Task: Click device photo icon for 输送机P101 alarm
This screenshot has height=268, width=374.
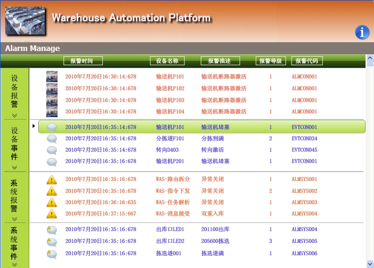Action: tap(52, 77)
